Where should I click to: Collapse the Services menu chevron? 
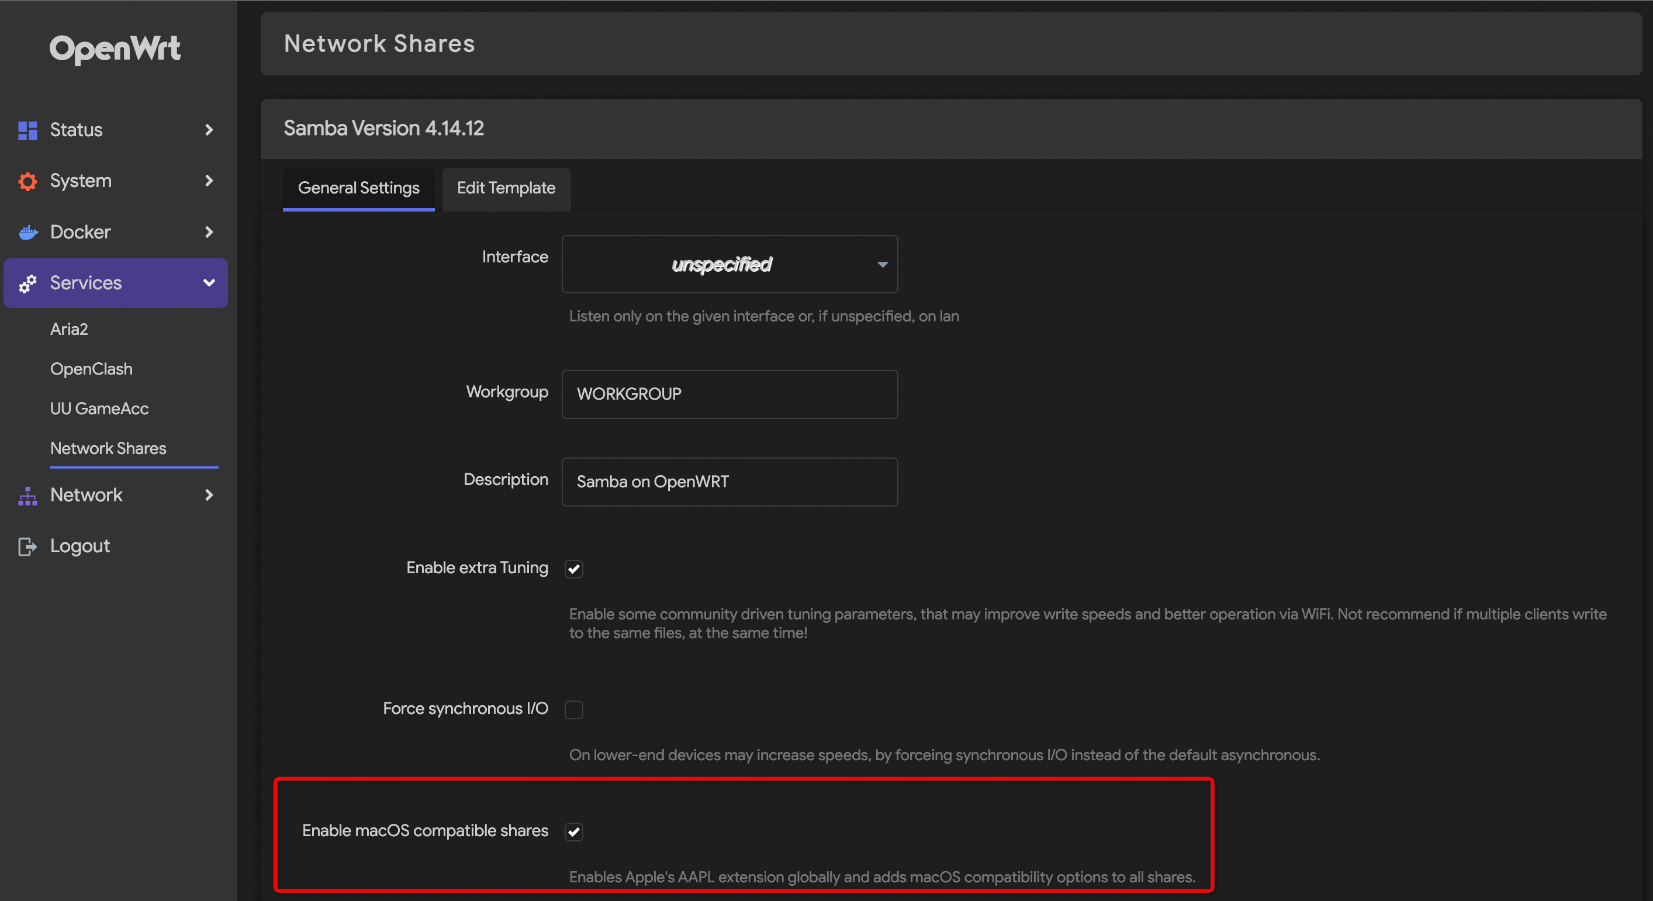[209, 283]
